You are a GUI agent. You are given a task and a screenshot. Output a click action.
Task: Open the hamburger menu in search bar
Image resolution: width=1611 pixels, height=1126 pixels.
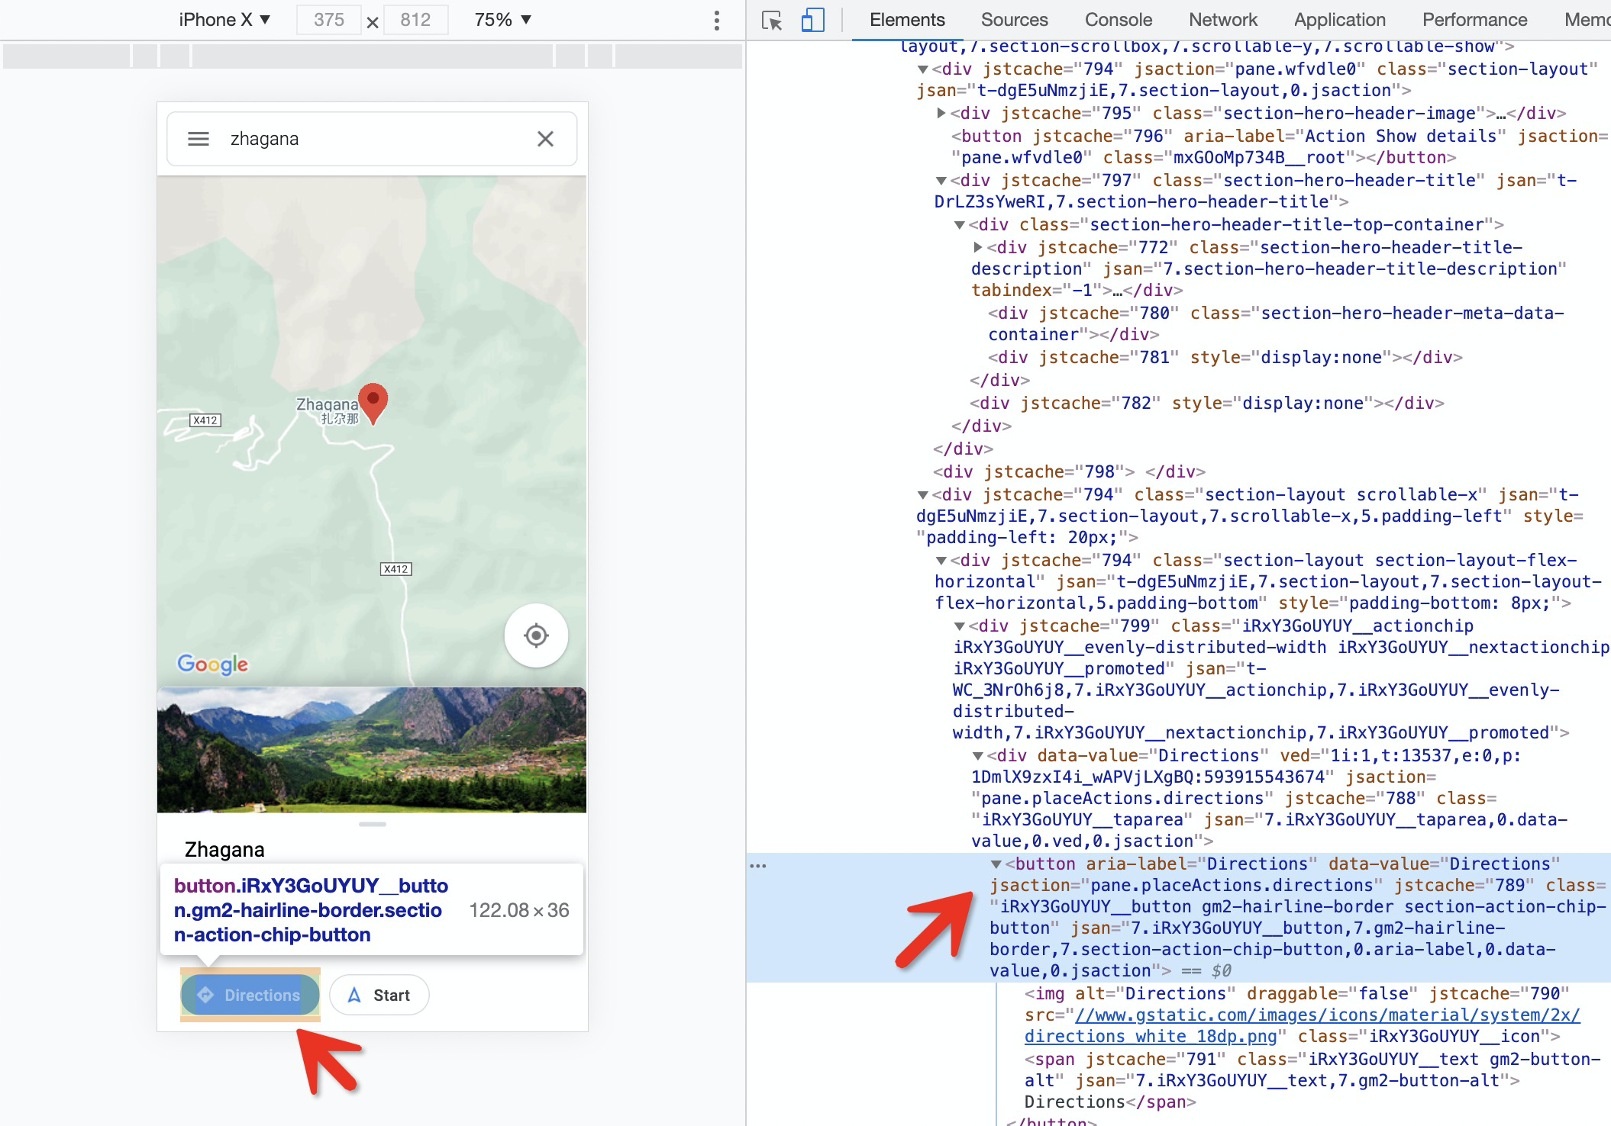[199, 139]
